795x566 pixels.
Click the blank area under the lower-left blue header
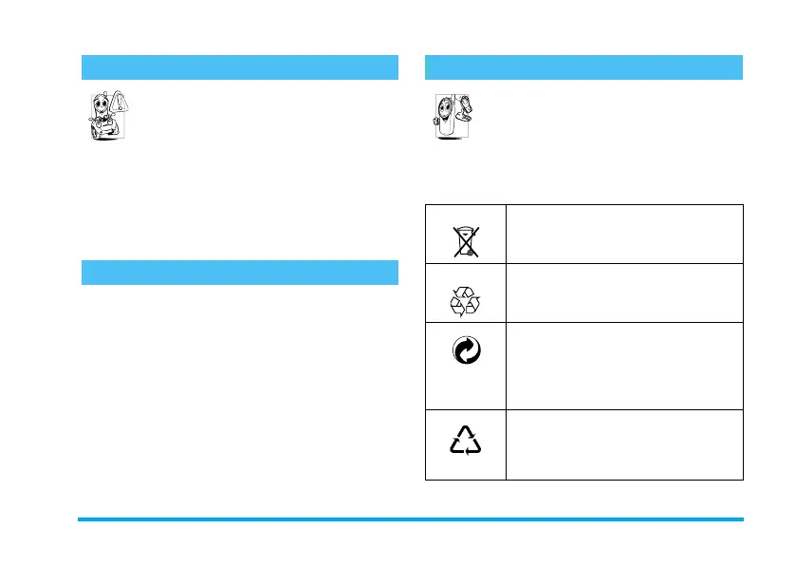point(239,380)
